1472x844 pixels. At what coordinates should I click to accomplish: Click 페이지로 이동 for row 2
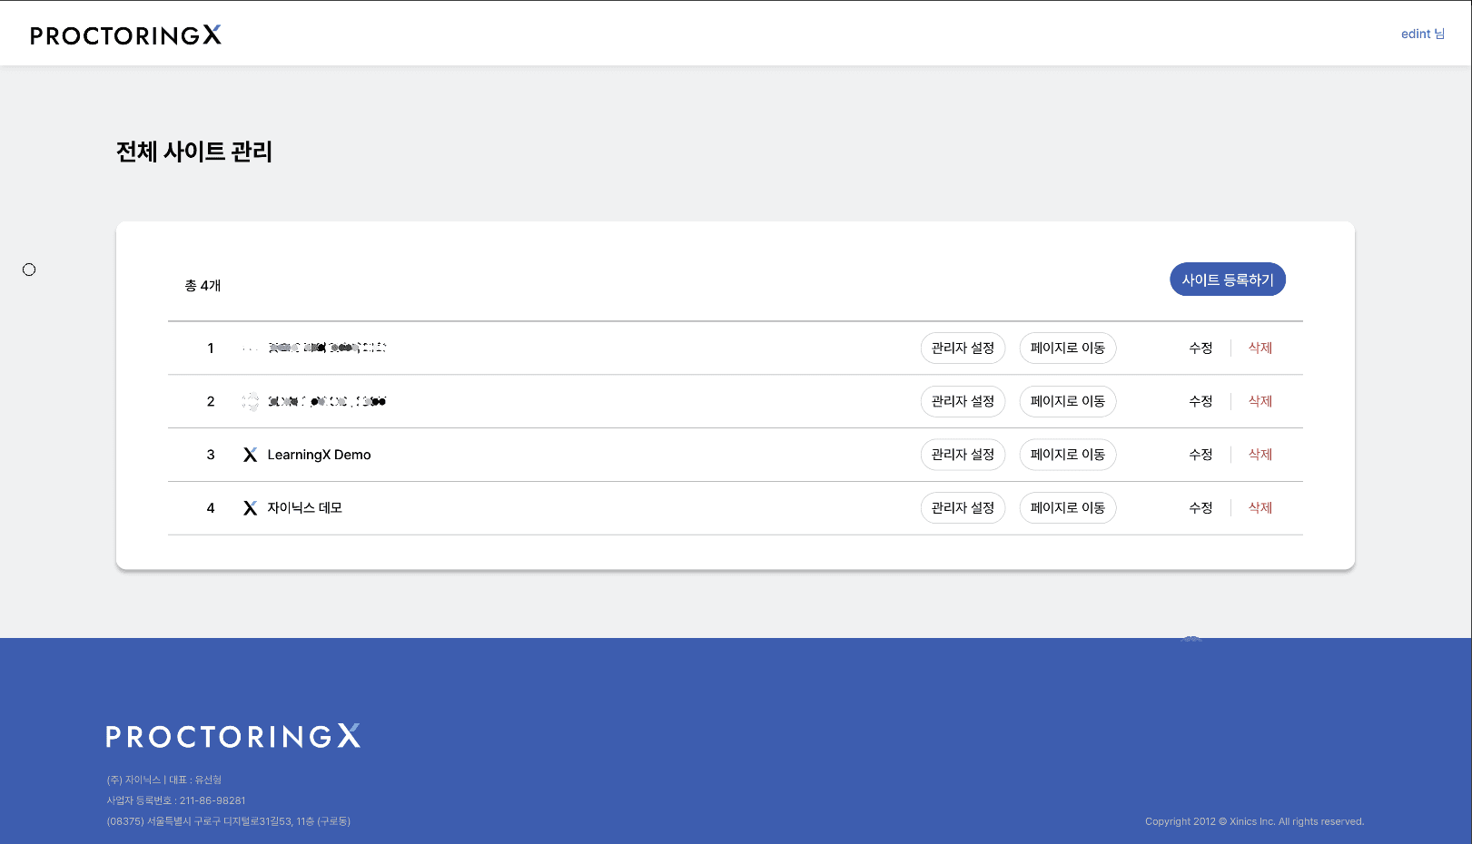point(1067,401)
